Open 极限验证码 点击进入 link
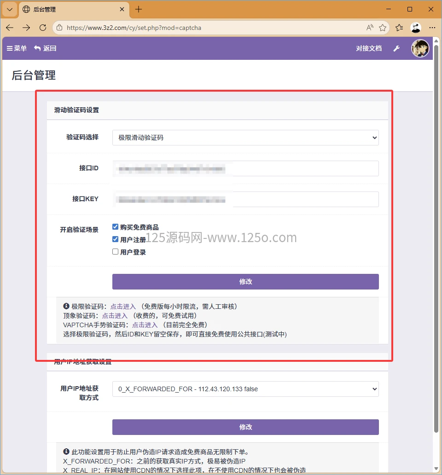This screenshot has height=475, width=442. click(x=123, y=307)
